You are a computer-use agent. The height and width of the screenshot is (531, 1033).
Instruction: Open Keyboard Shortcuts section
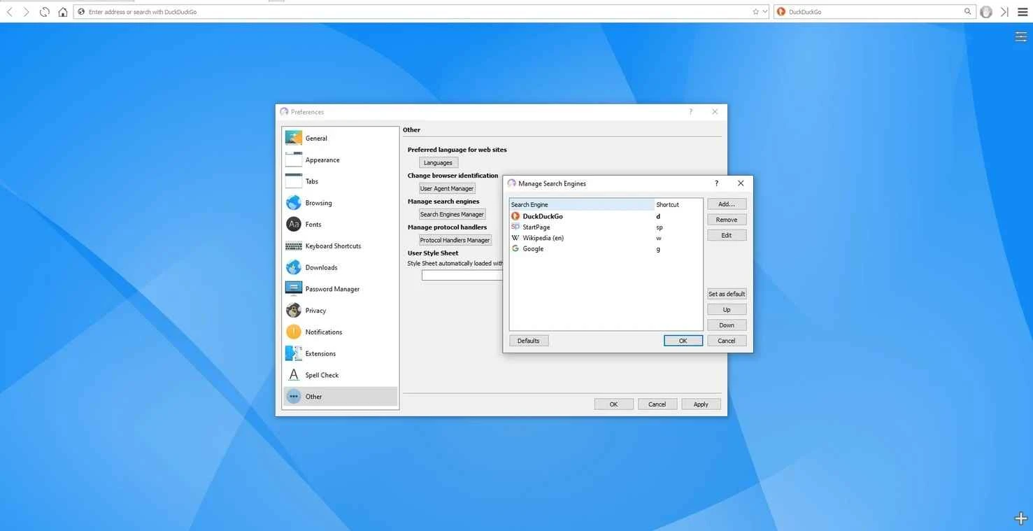(x=341, y=246)
